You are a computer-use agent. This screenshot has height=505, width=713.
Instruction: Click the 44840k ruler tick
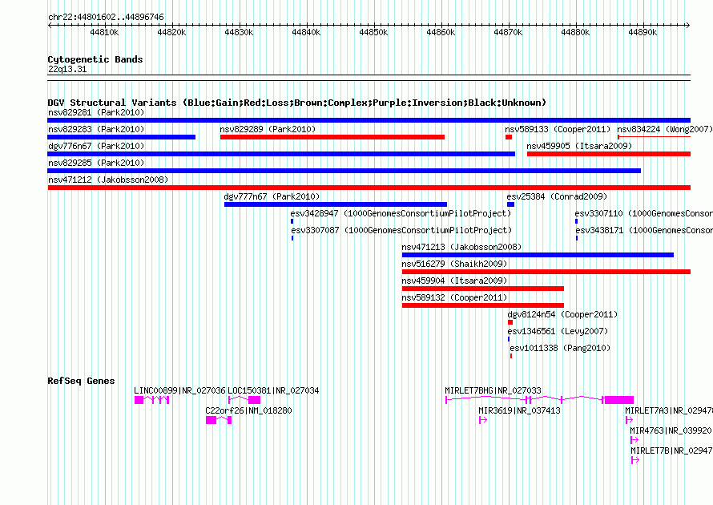click(x=307, y=32)
